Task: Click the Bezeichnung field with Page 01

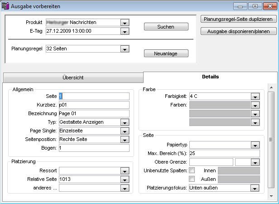Action: click(x=94, y=113)
